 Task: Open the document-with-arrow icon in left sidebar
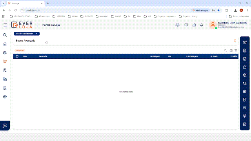pyautogui.click(x=5, y=70)
